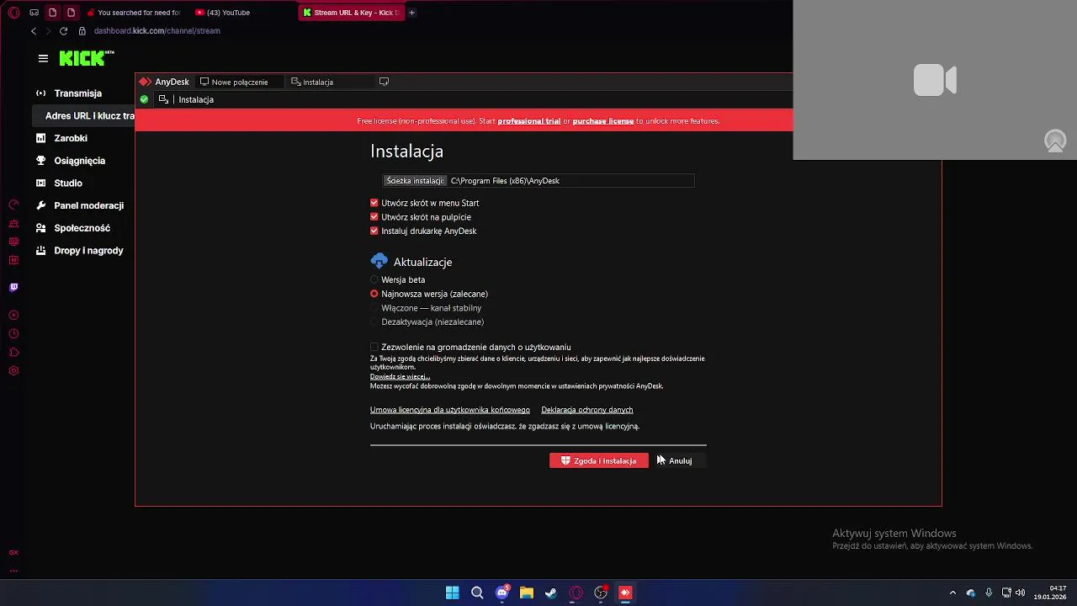Open the Opera menu logo icon
Image resolution: width=1077 pixels, height=606 pixels.
13,13
